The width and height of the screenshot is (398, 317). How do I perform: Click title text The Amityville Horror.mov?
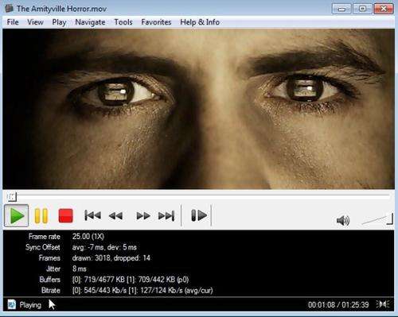click(61, 9)
